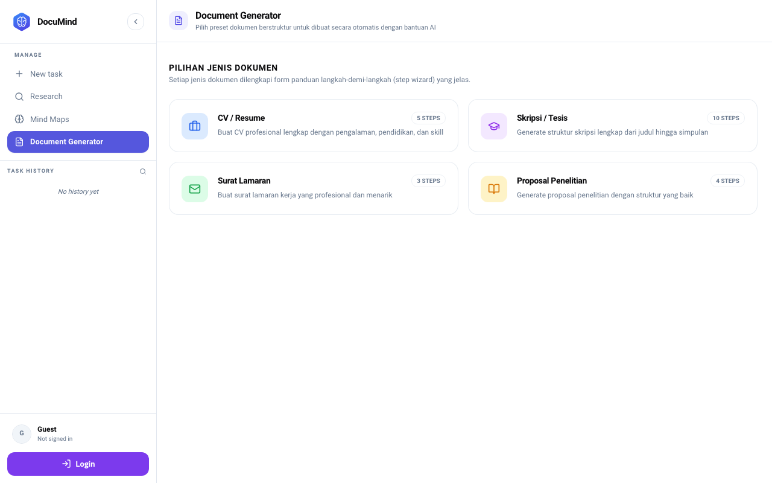Viewport: 772px width, 483px height.
Task: Click the "Pilih preset dokumen berstruktur" subtitle
Action: pos(315,27)
